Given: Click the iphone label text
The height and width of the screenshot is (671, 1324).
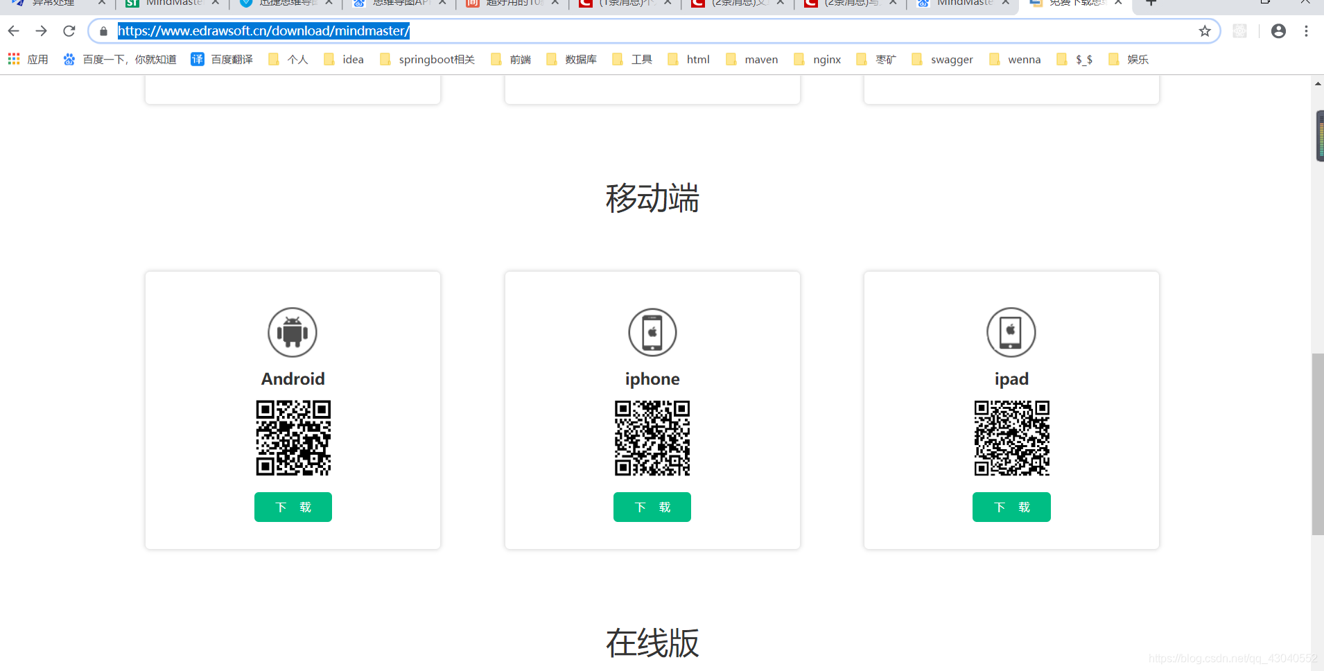Looking at the screenshot, I should coord(652,379).
